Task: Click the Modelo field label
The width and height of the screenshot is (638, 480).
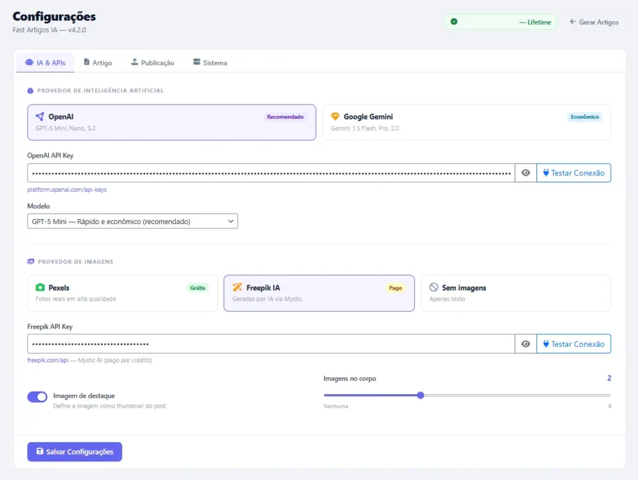Action: click(x=39, y=206)
